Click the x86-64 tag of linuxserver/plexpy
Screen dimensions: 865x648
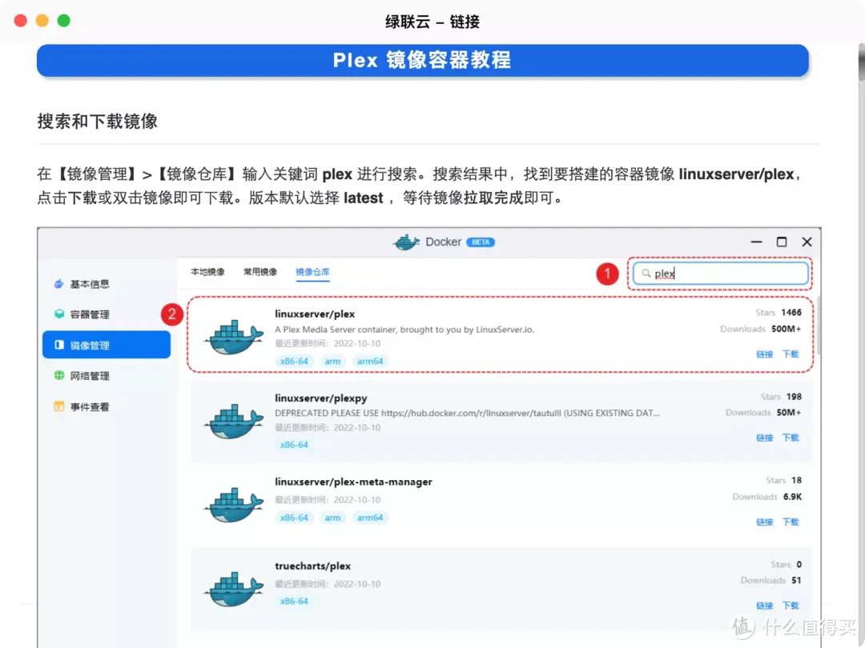coord(294,446)
